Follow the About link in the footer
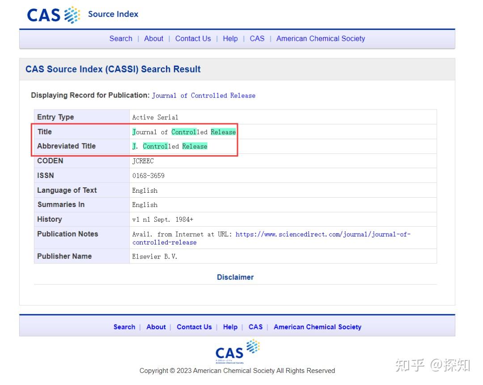Image resolution: width=483 pixels, height=385 pixels. [156, 327]
